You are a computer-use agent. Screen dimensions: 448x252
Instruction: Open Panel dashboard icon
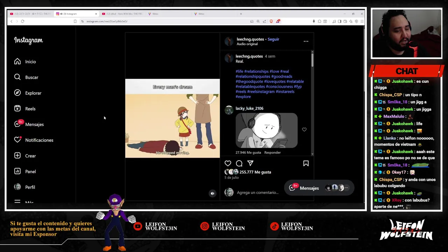(17, 171)
